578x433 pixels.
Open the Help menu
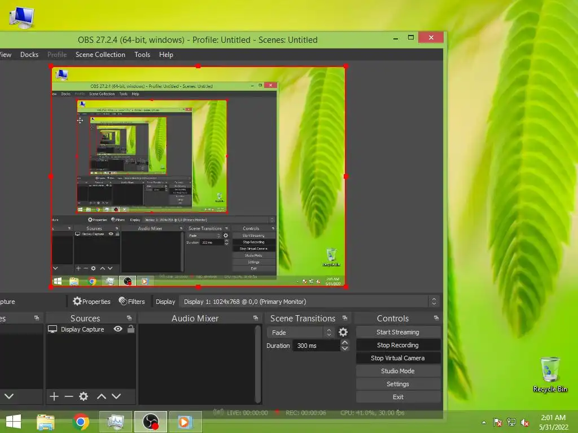(x=166, y=55)
